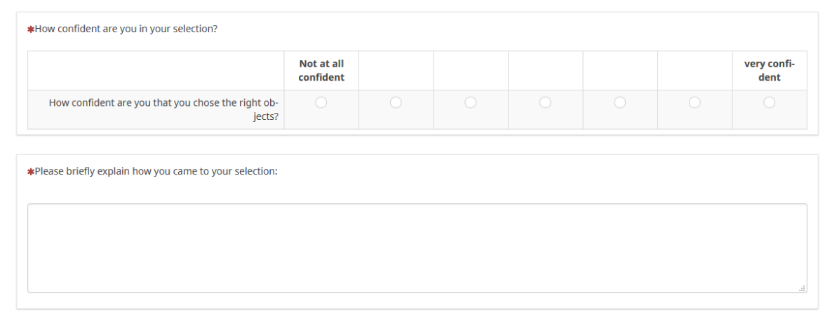
Task: Click the row label about choosing right objects
Action: [x=163, y=109]
